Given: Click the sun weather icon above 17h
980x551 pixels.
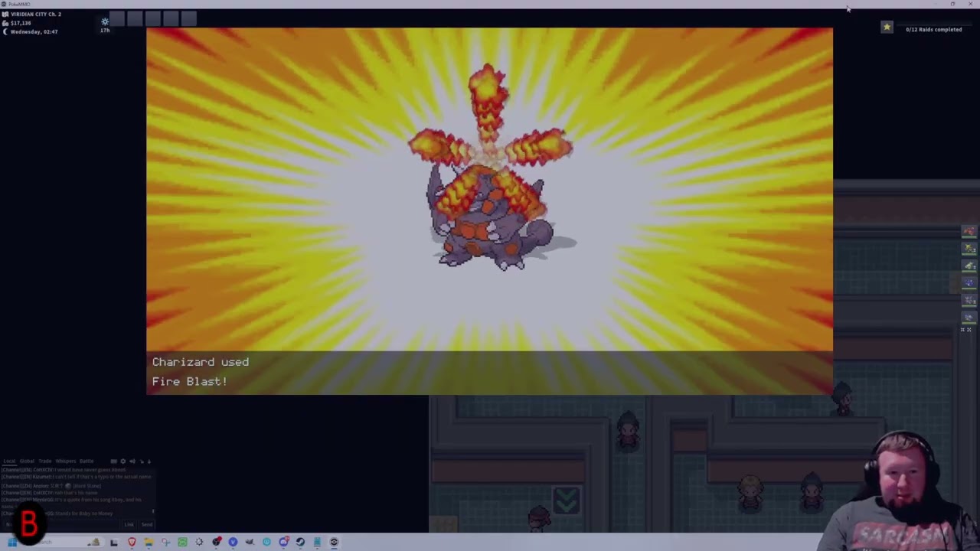Looking at the screenshot, I should click(x=105, y=21).
